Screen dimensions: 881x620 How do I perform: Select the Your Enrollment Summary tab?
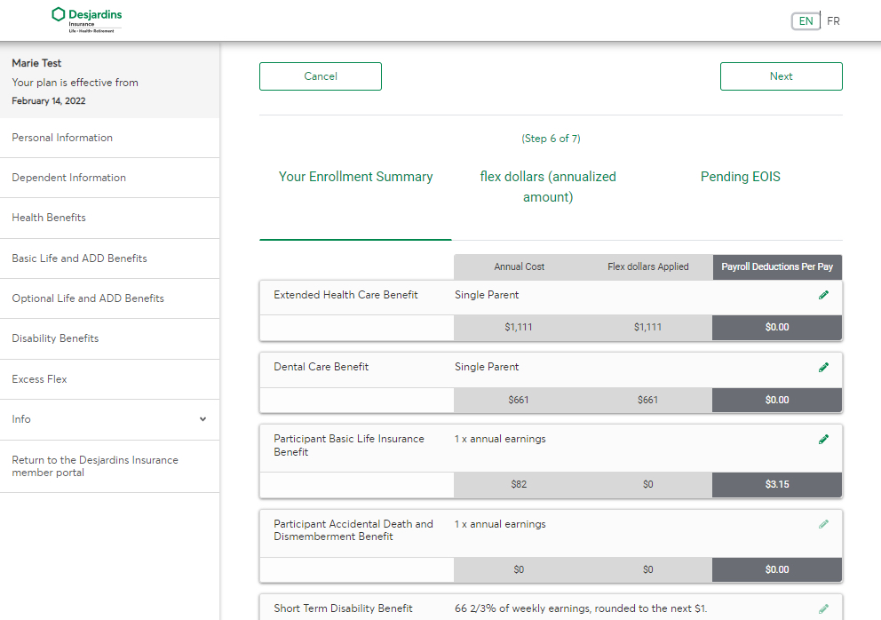[355, 177]
